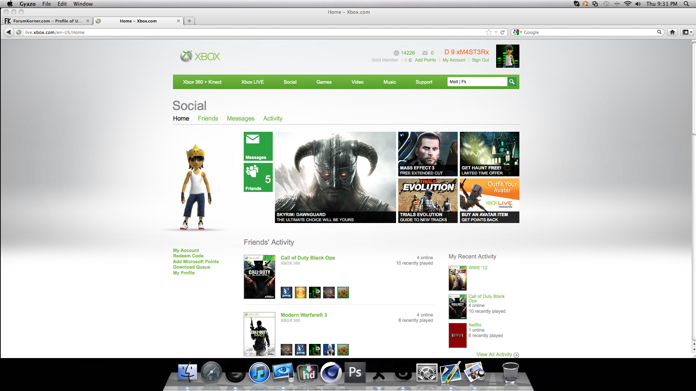Open Download Queue sidebar link
The height and width of the screenshot is (391, 696).
[x=191, y=267]
